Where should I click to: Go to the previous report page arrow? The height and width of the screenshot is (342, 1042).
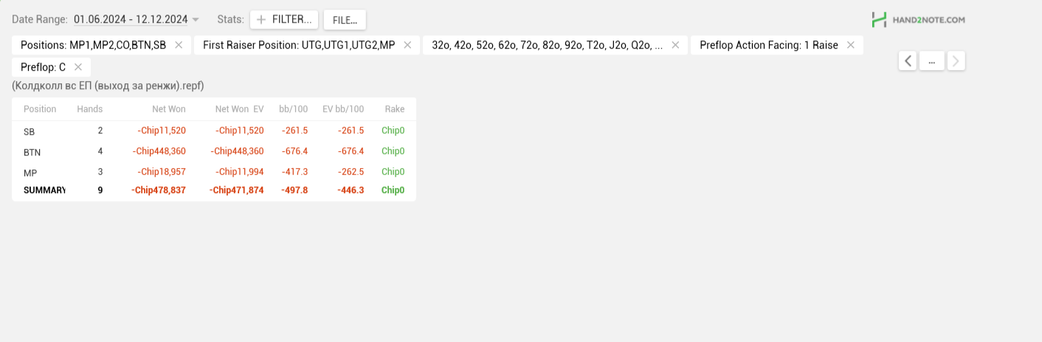point(908,61)
